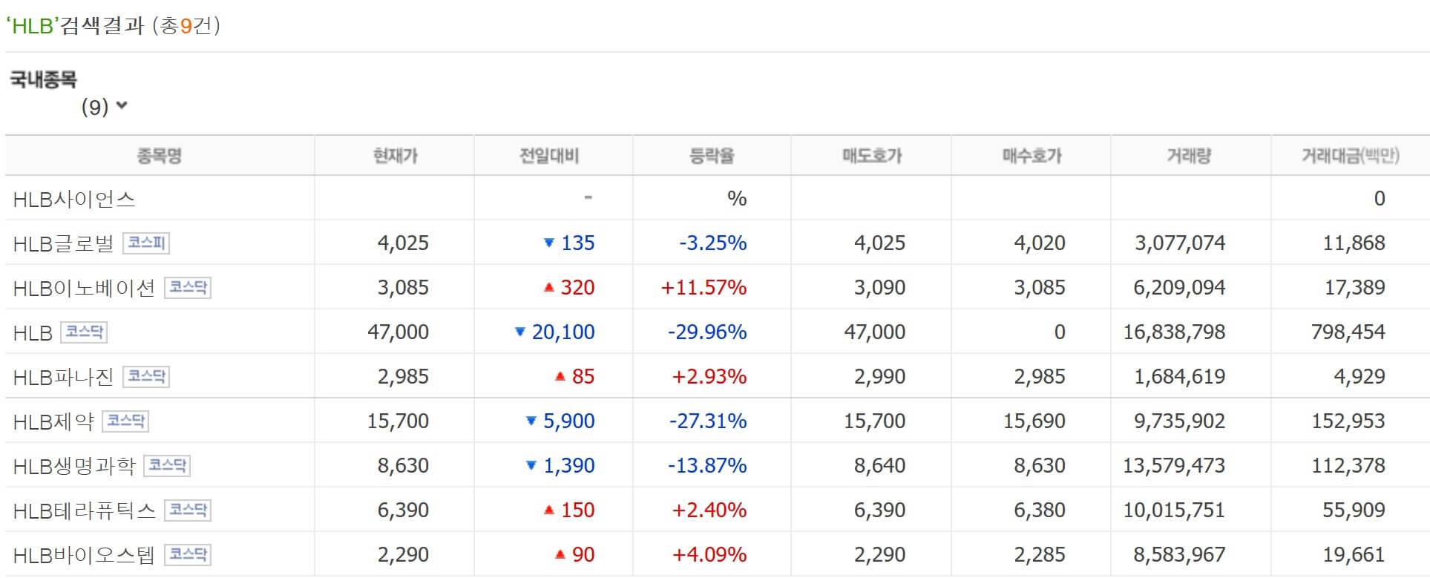
Task: Click volume value 6,209,094
Action: point(1179,288)
